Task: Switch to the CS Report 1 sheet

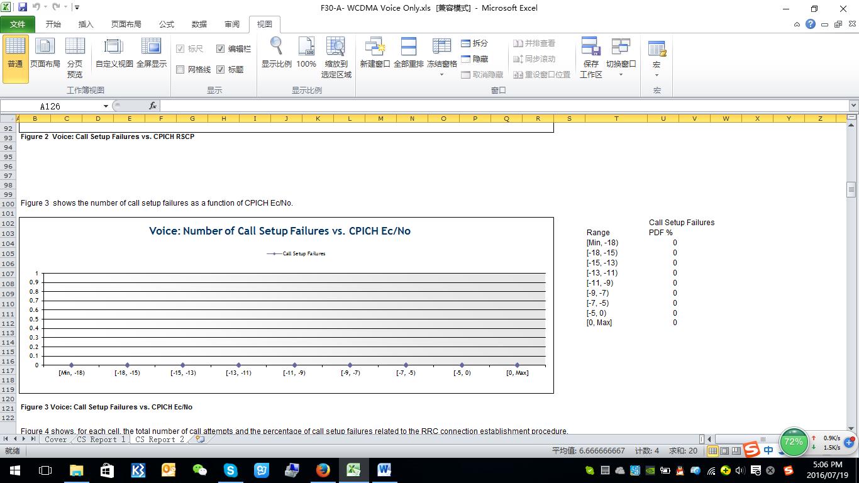Action: (101, 440)
